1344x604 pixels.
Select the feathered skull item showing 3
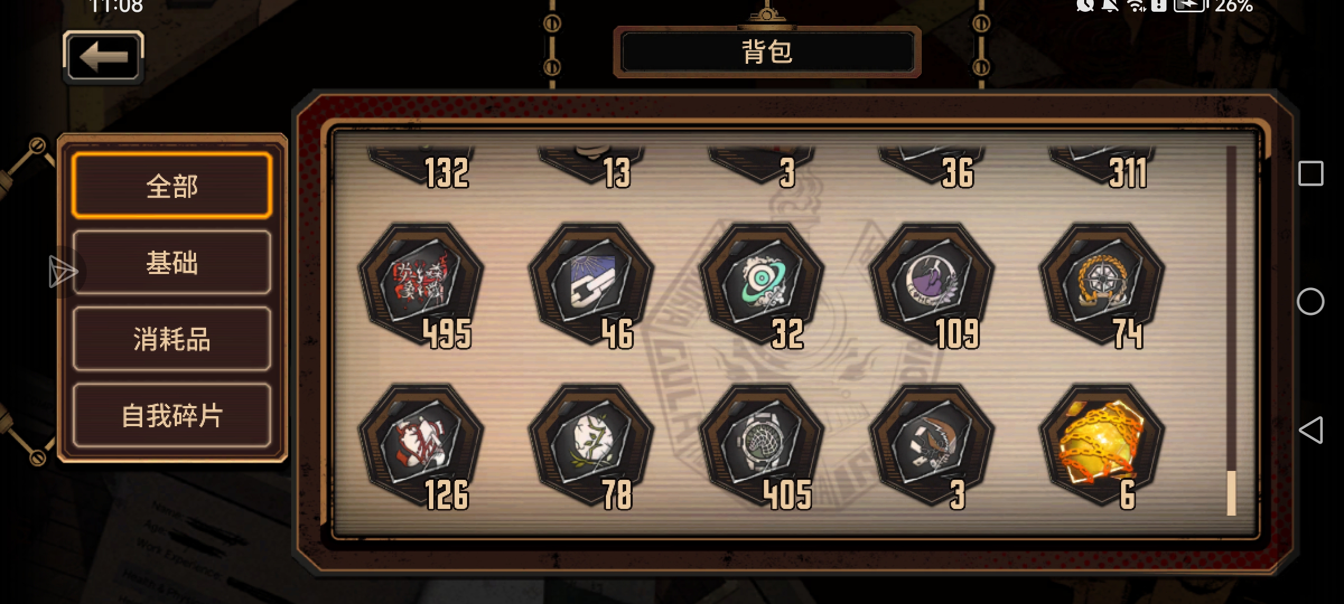(932, 446)
